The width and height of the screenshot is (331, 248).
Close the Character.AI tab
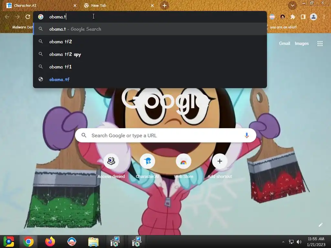click(75, 6)
